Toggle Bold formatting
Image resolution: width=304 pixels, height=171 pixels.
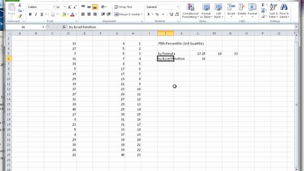click(x=30, y=14)
